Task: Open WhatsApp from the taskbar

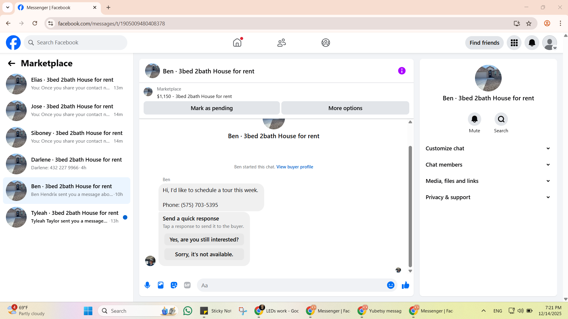Action: point(187,311)
